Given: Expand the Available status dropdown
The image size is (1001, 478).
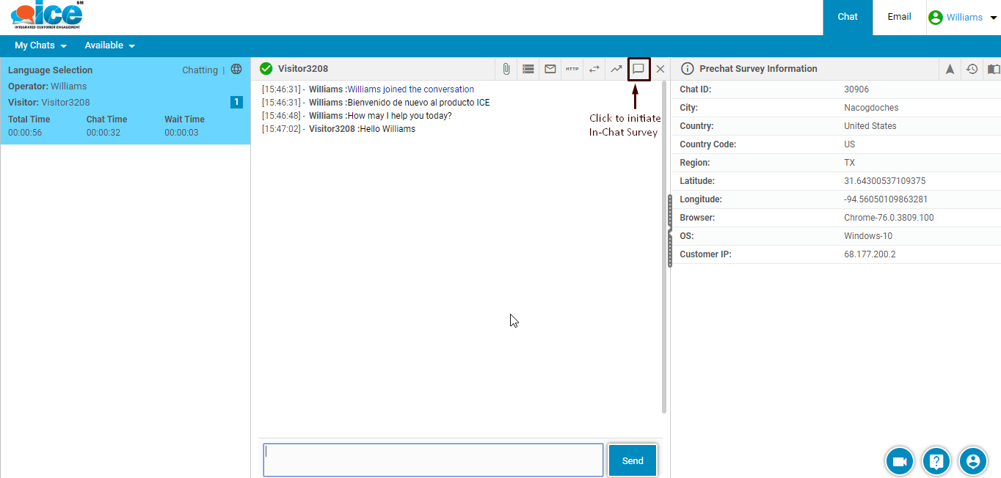Looking at the screenshot, I should pos(109,45).
